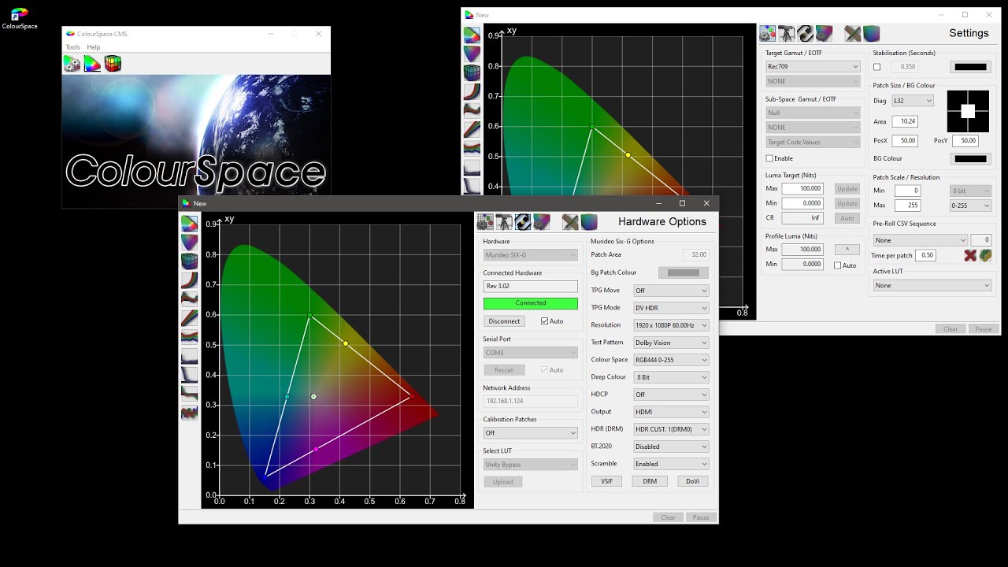Open colour dots manual measure icon beside Hardware Options title
Screen dimensions: 1008x567
tap(485, 222)
